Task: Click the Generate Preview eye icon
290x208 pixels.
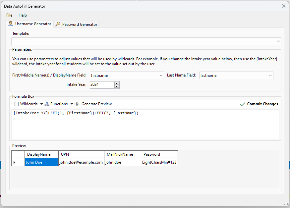Action: [x=77, y=104]
